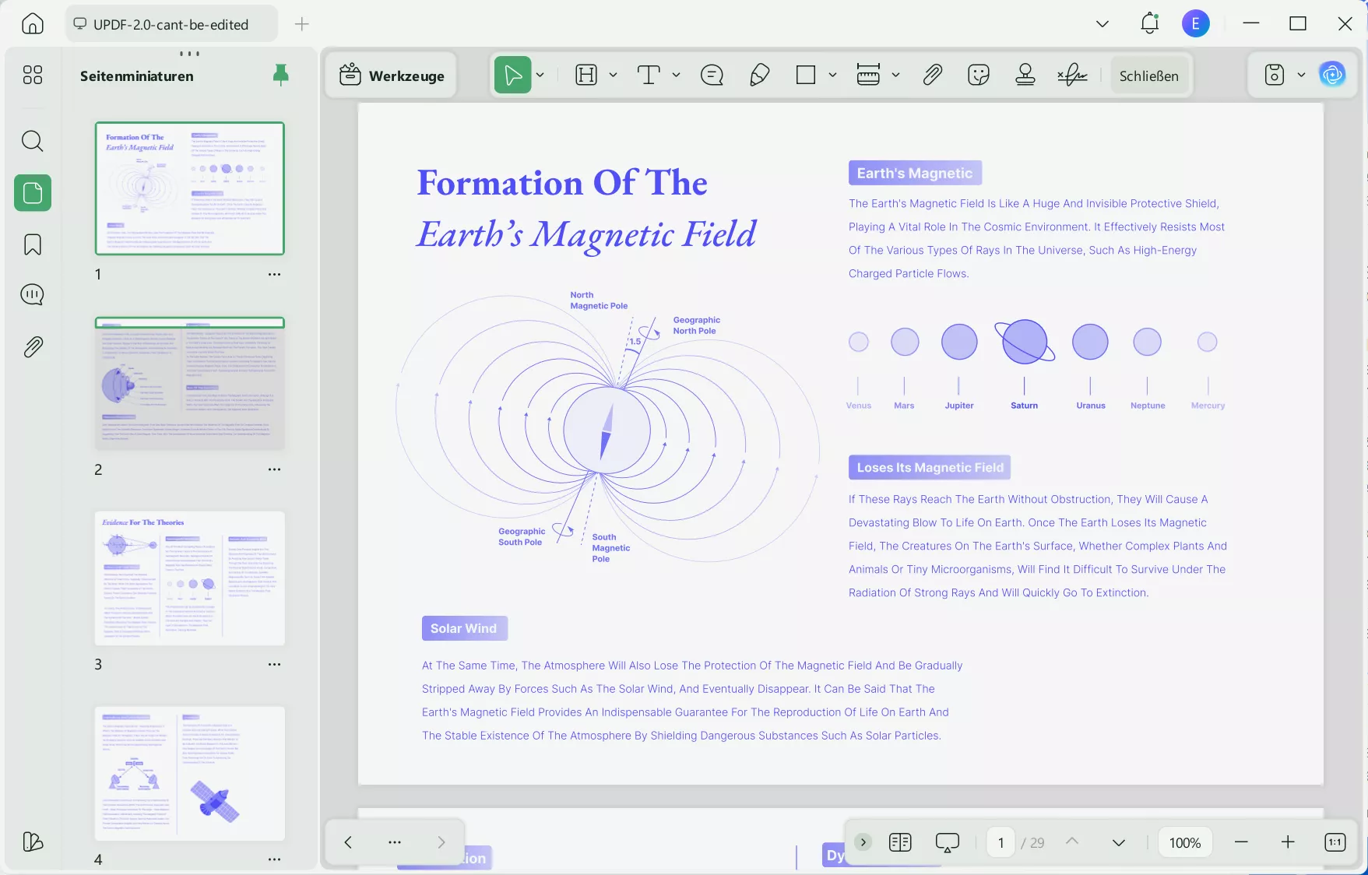The image size is (1368, 875).
Task: Expand the save options dropdown arrow
Action: click(x=1301, y=75)
